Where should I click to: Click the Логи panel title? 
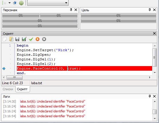6,97
